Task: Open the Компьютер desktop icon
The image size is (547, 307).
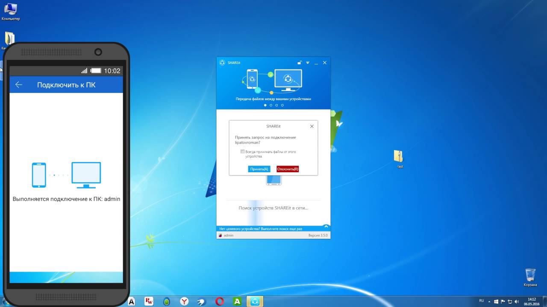Action: (10, 12)
